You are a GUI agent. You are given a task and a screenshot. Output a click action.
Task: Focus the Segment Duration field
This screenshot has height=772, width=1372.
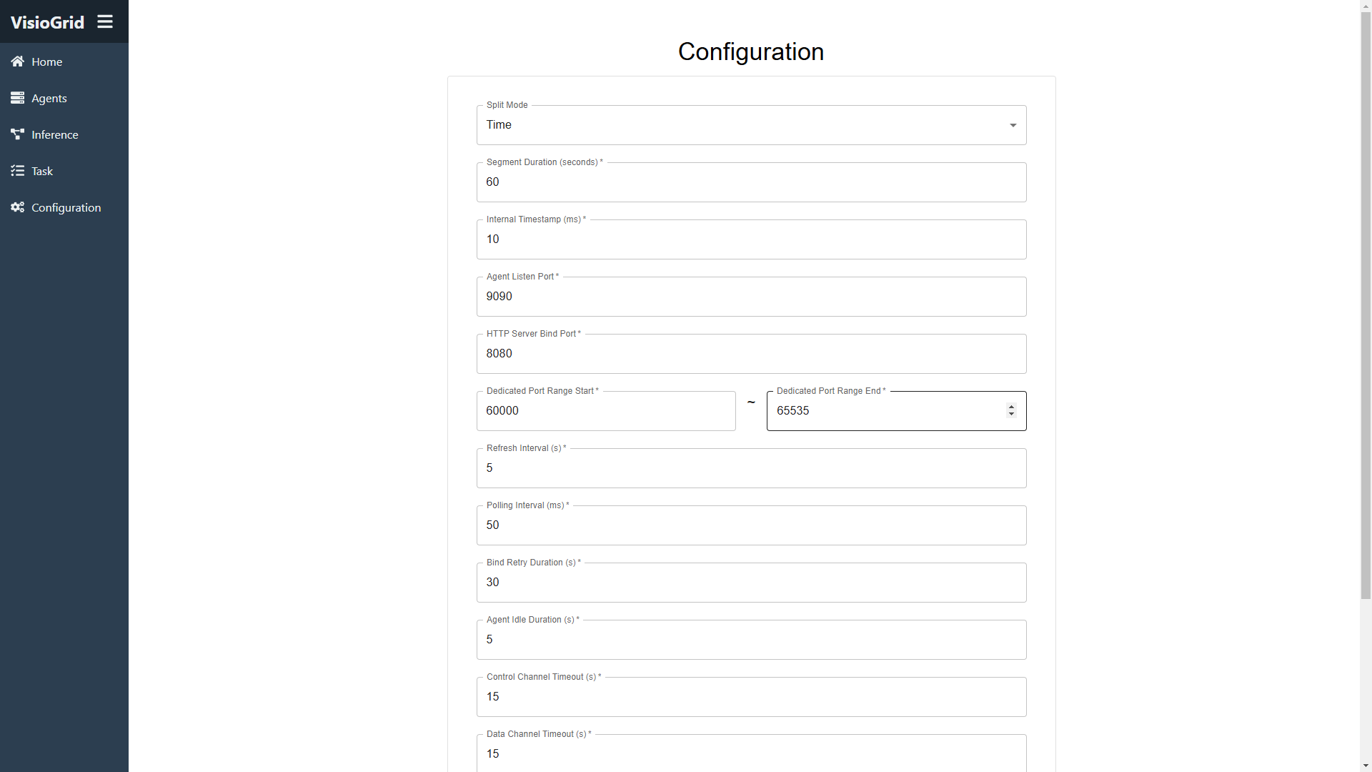(751, 182)
